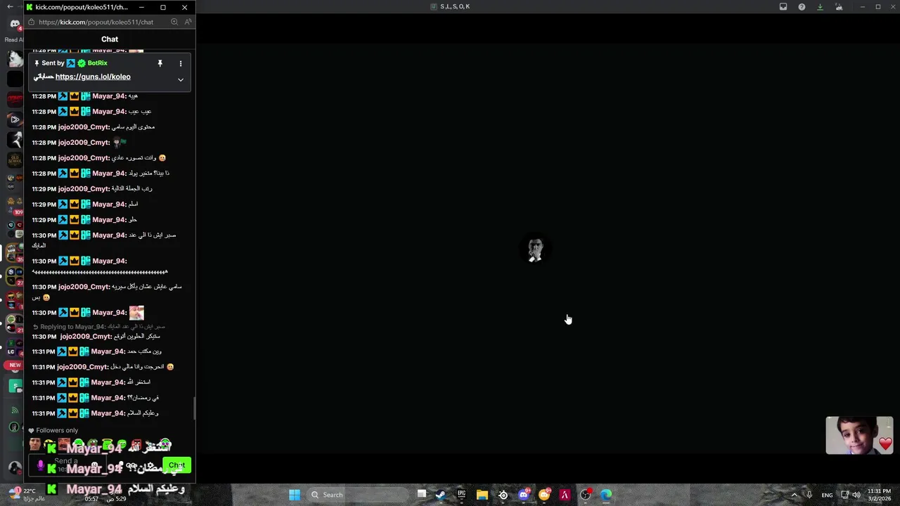Click the green Chat send button

[176, 465]
